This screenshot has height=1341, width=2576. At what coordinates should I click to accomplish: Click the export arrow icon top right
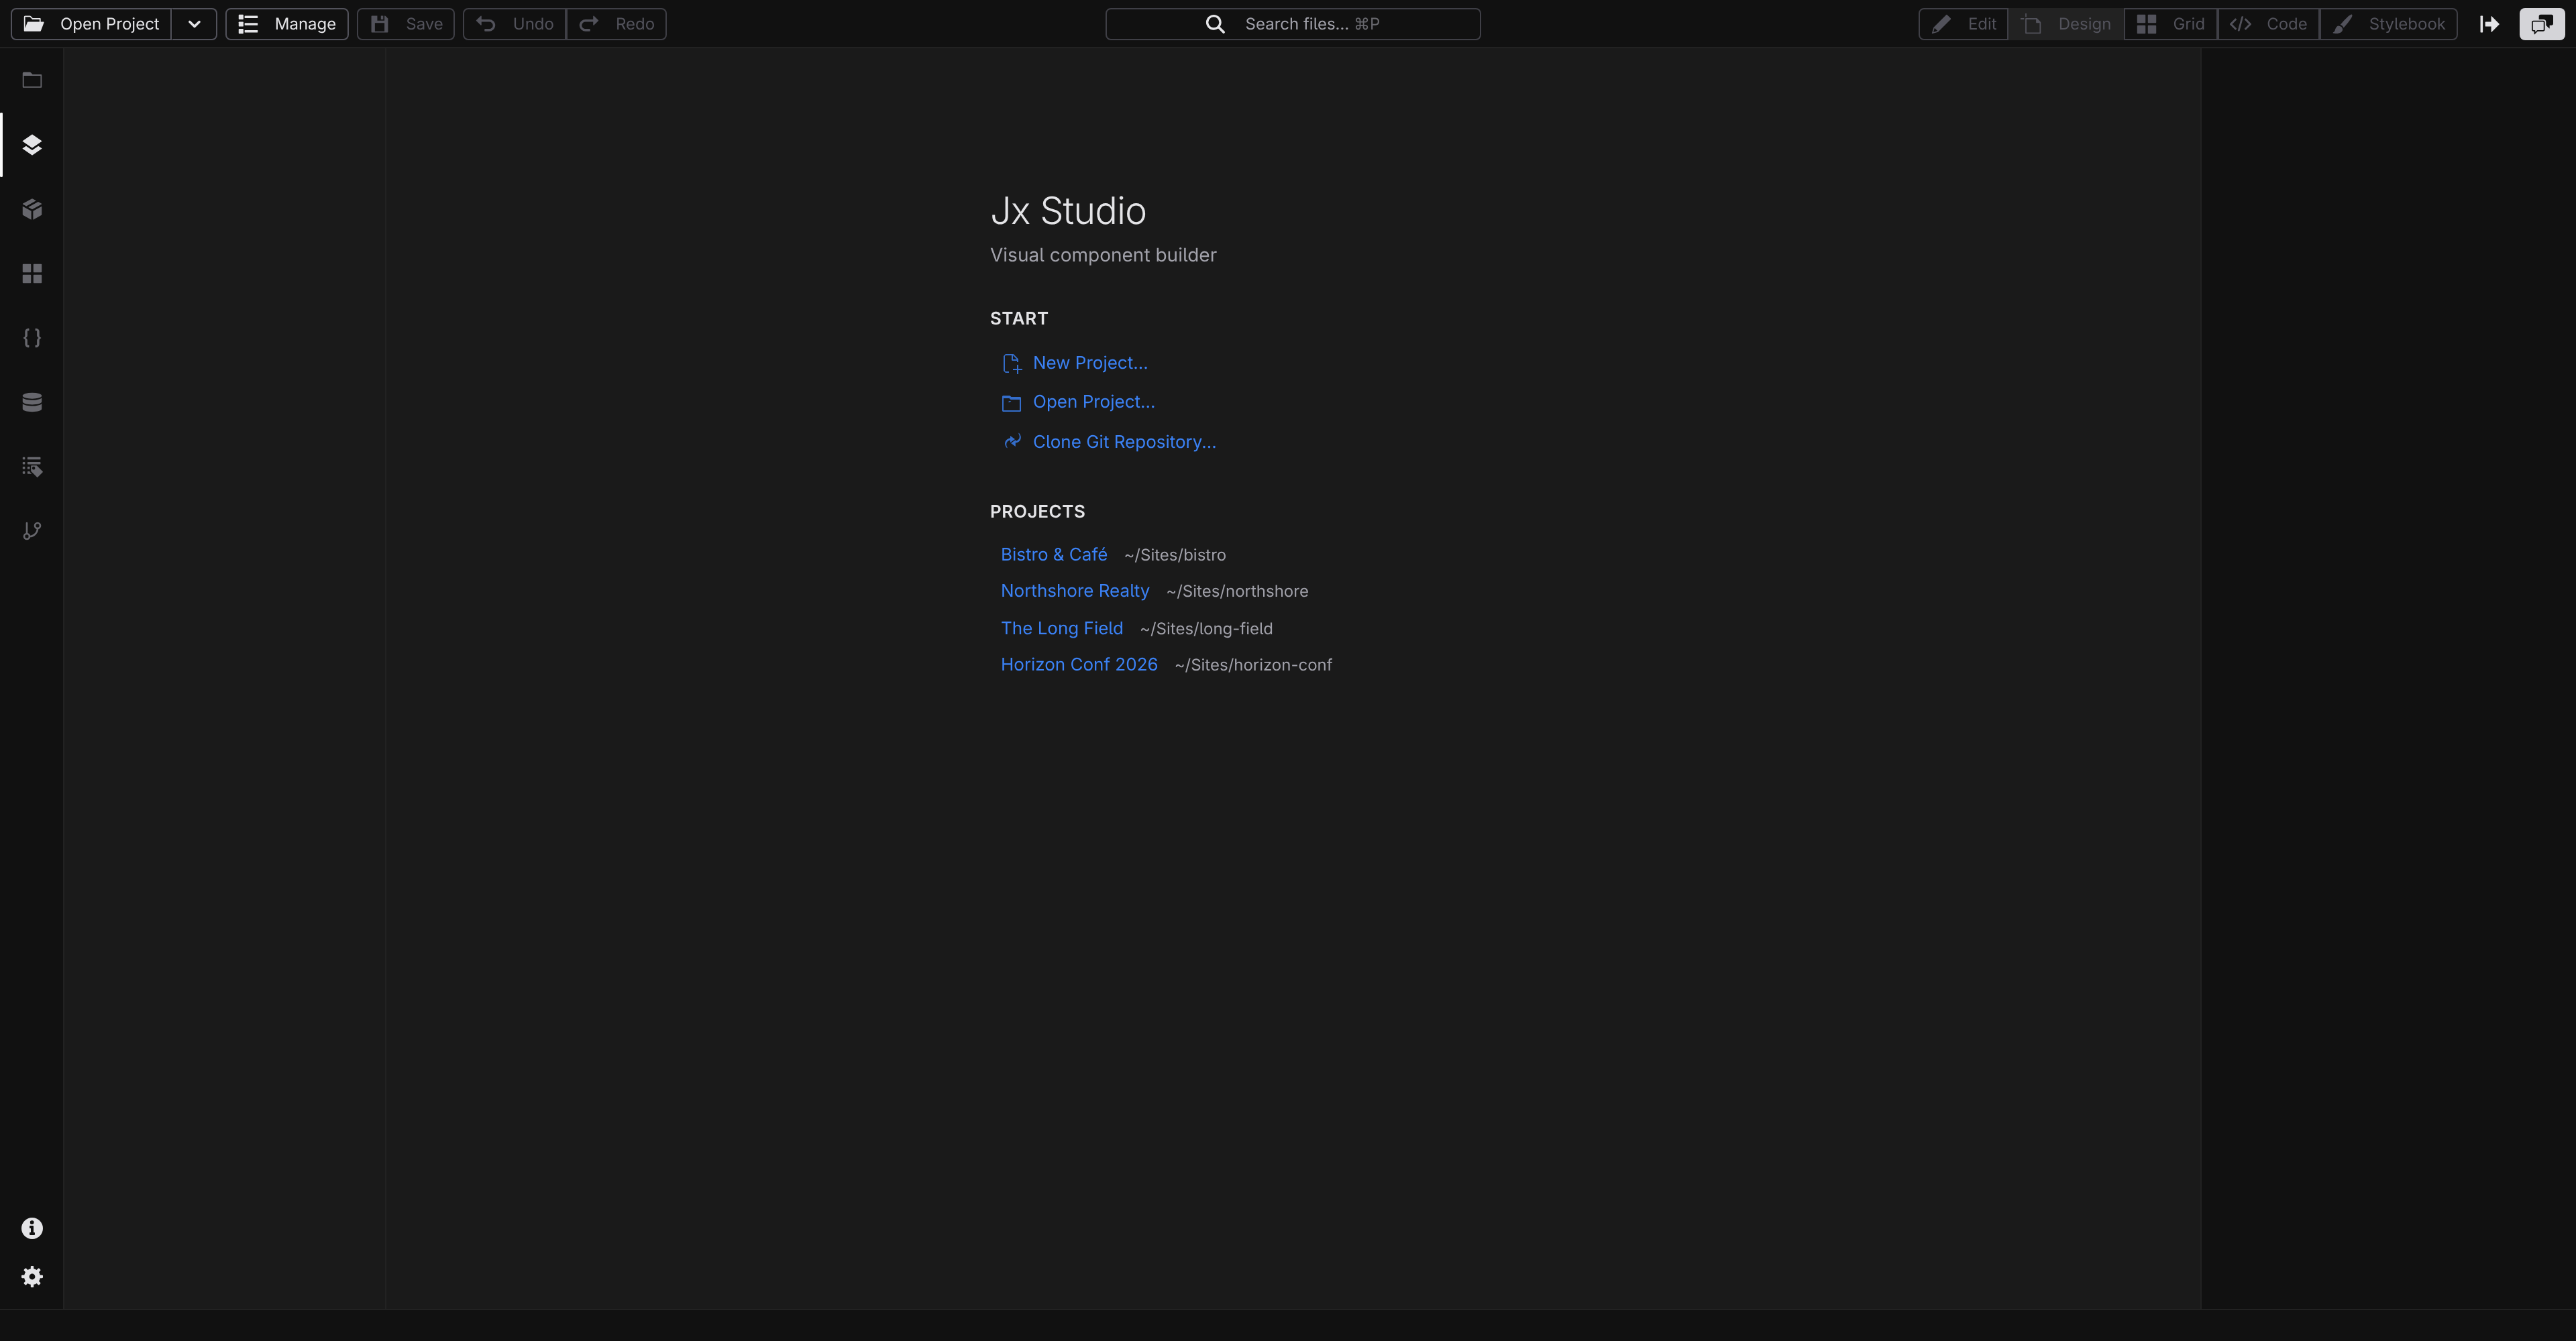coord(2490,24)
